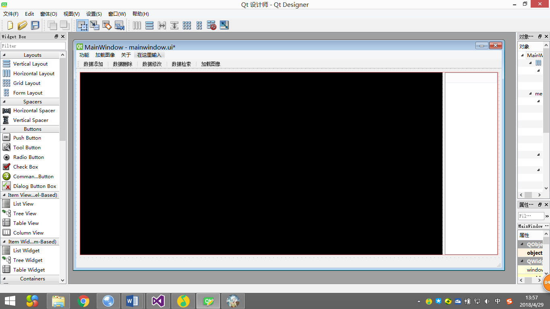
Task: Close the Widget Box panel
Action: pyautogui.click(x=63, y=37)
